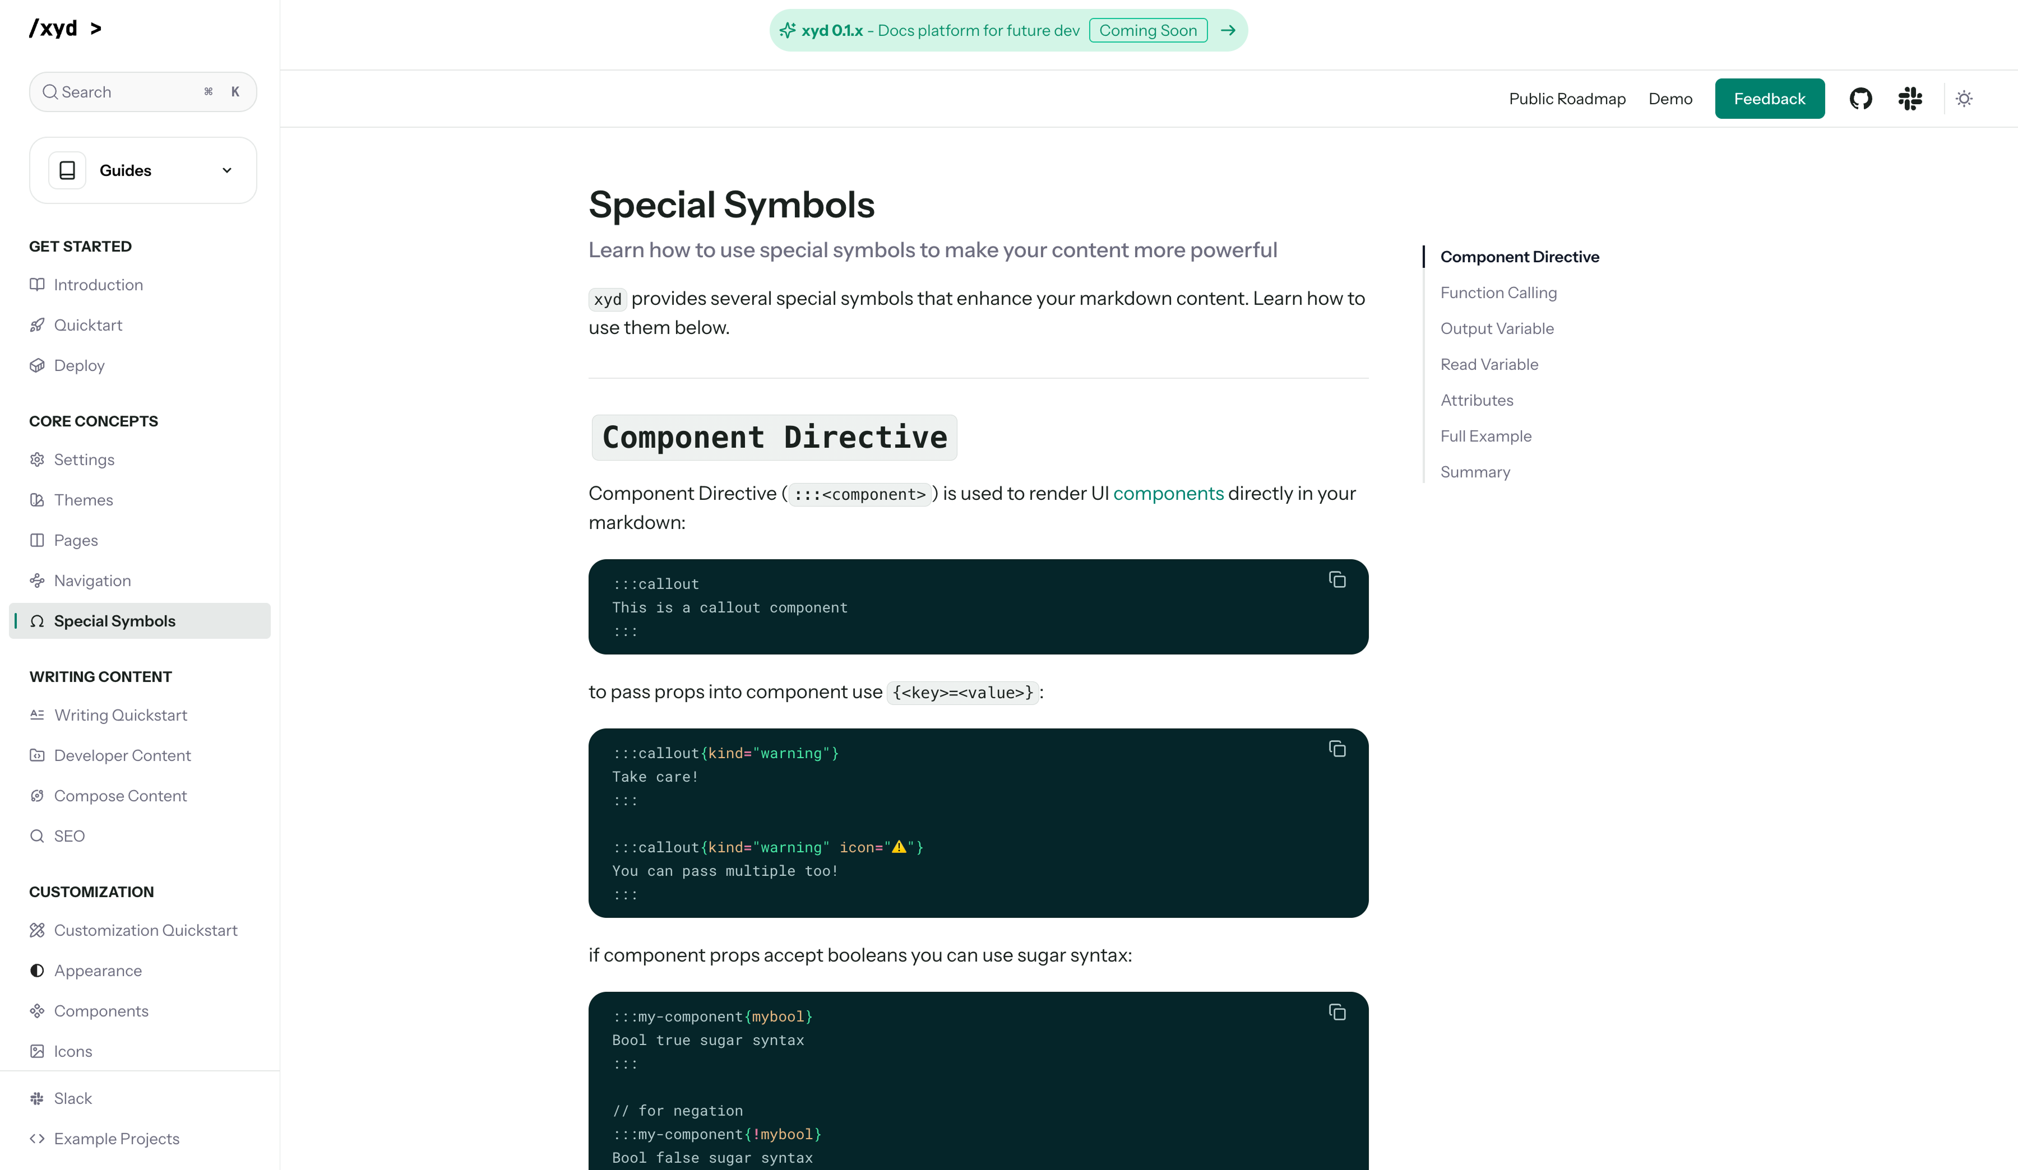Click the xyd logo in sidebar
The height and width of the screenshot is (1170, 2018).
point(54,29)
